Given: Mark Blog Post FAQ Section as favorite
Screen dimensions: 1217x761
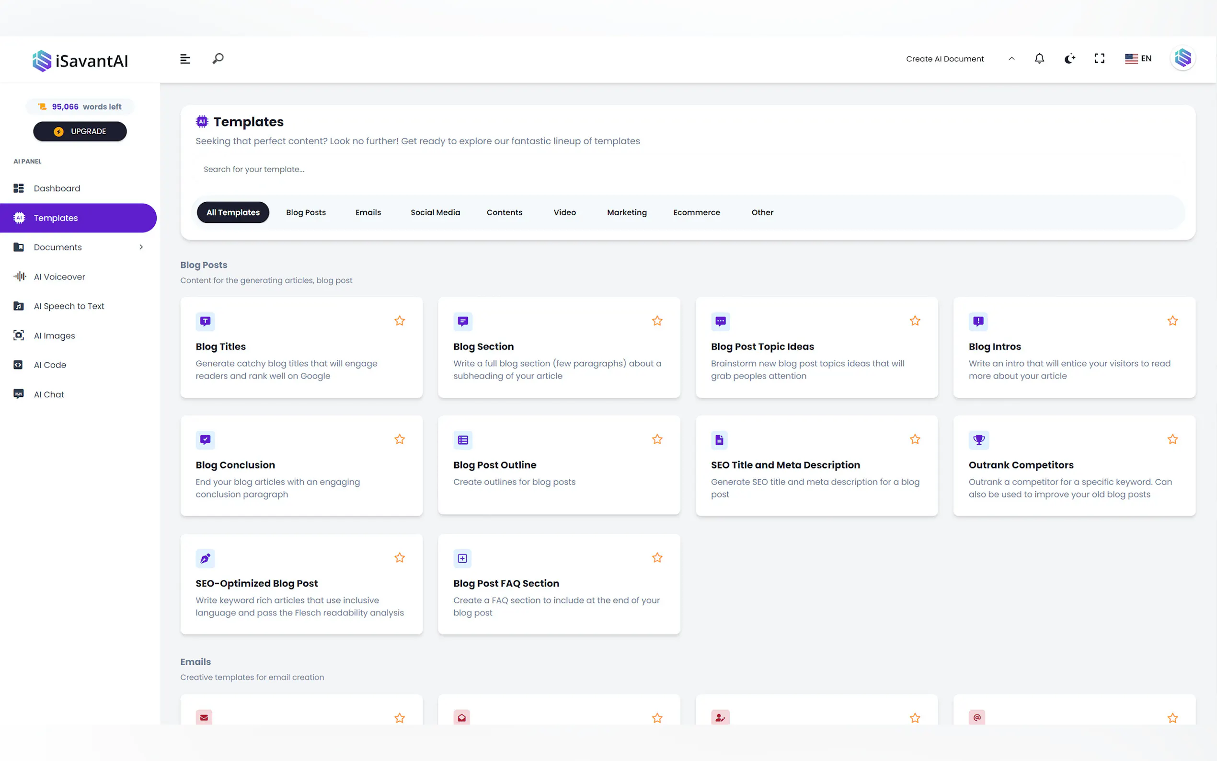Looking at the screenshot, I should point(657,557).
